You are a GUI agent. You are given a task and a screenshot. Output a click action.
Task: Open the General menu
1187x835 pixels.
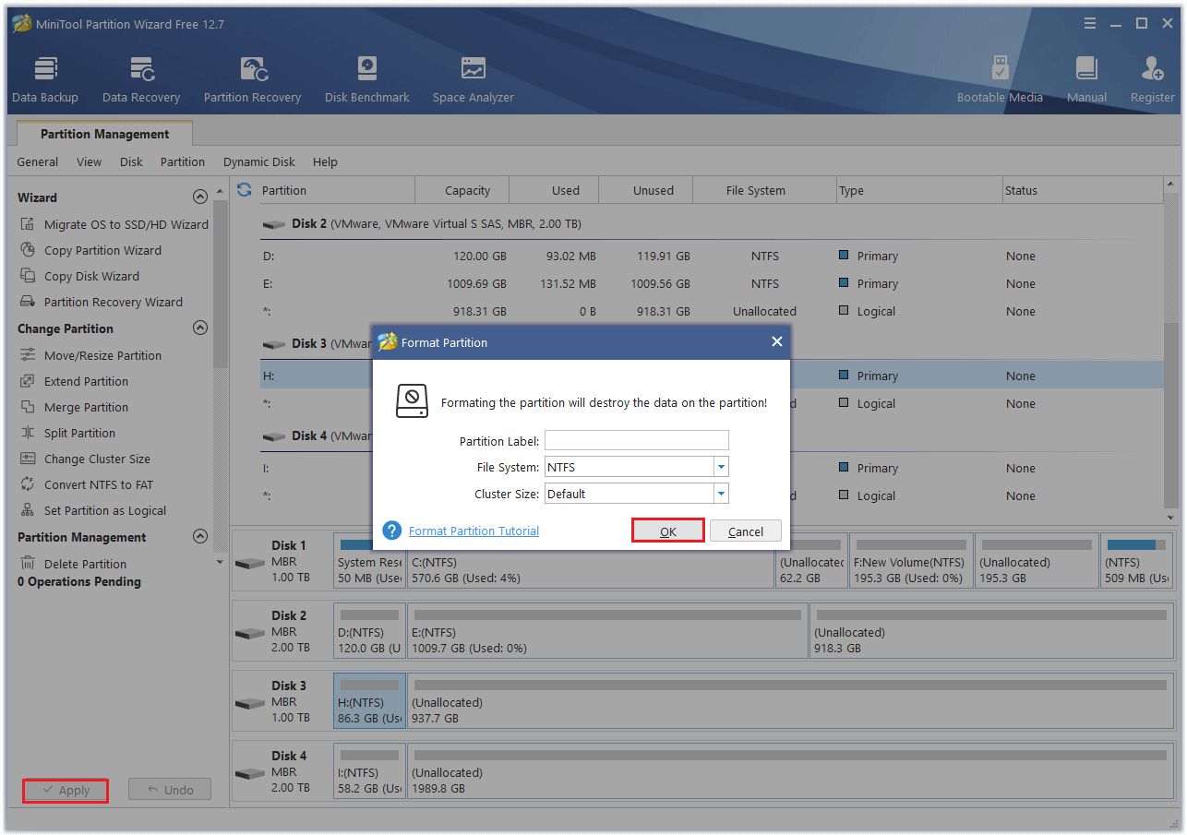pyautogui.click(x=38, y=161)
